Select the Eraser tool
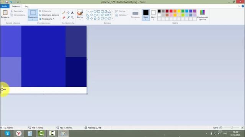 (x=64, y=18)
